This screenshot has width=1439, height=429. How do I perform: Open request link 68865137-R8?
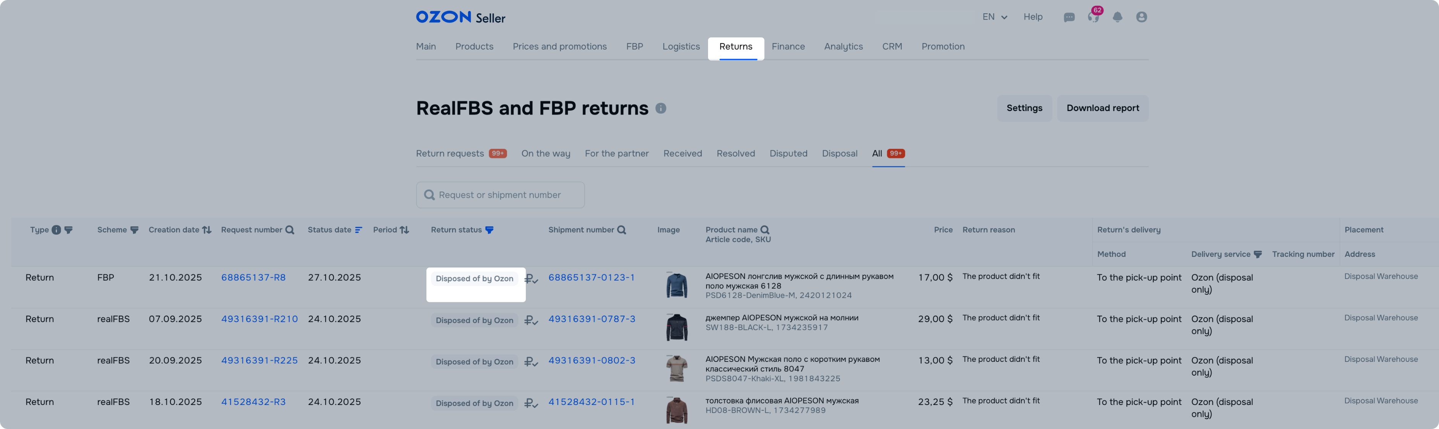pyautogui.click(x=253, y=278)
